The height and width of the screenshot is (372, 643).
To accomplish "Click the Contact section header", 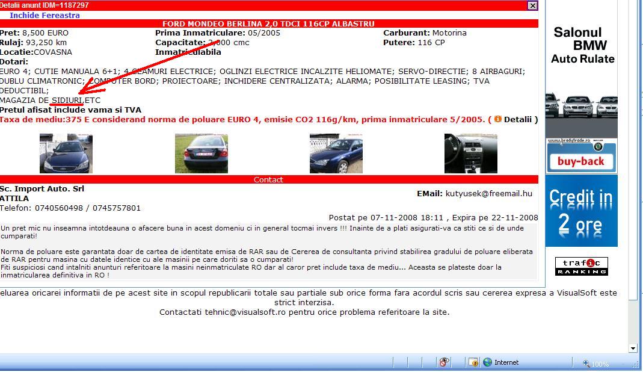I will (x=268, y=179).
